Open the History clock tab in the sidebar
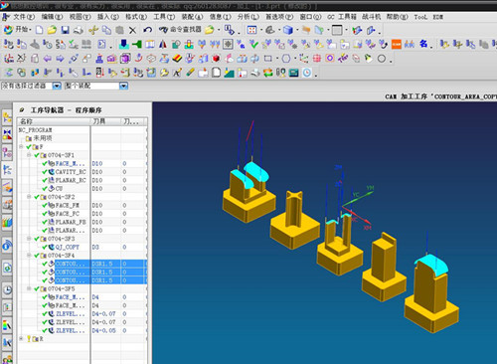497x364 pixels. (x=7, y=289)
